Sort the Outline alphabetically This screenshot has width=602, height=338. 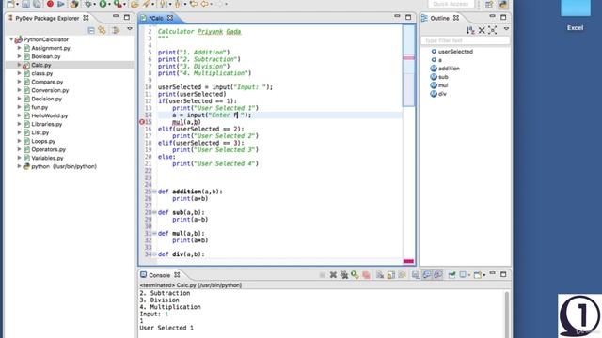(470, 30)
